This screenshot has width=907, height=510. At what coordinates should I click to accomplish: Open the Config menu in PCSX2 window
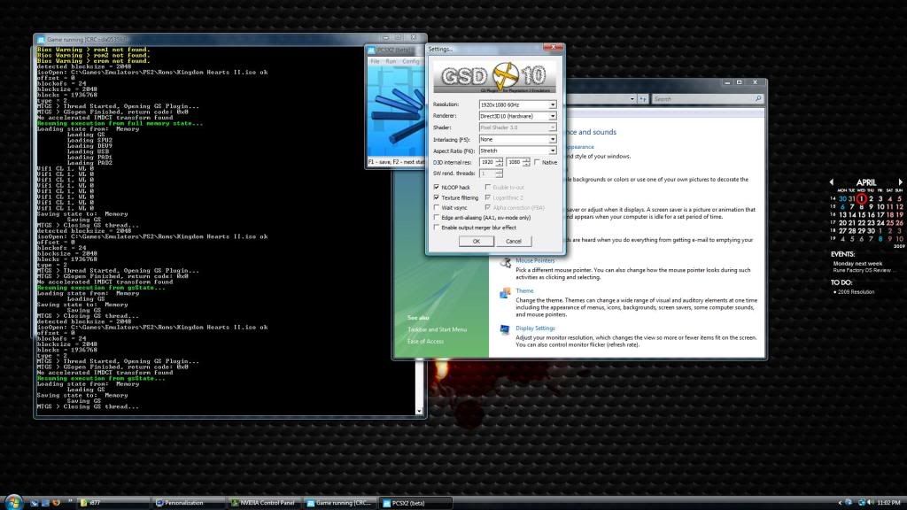pos(410,61)
